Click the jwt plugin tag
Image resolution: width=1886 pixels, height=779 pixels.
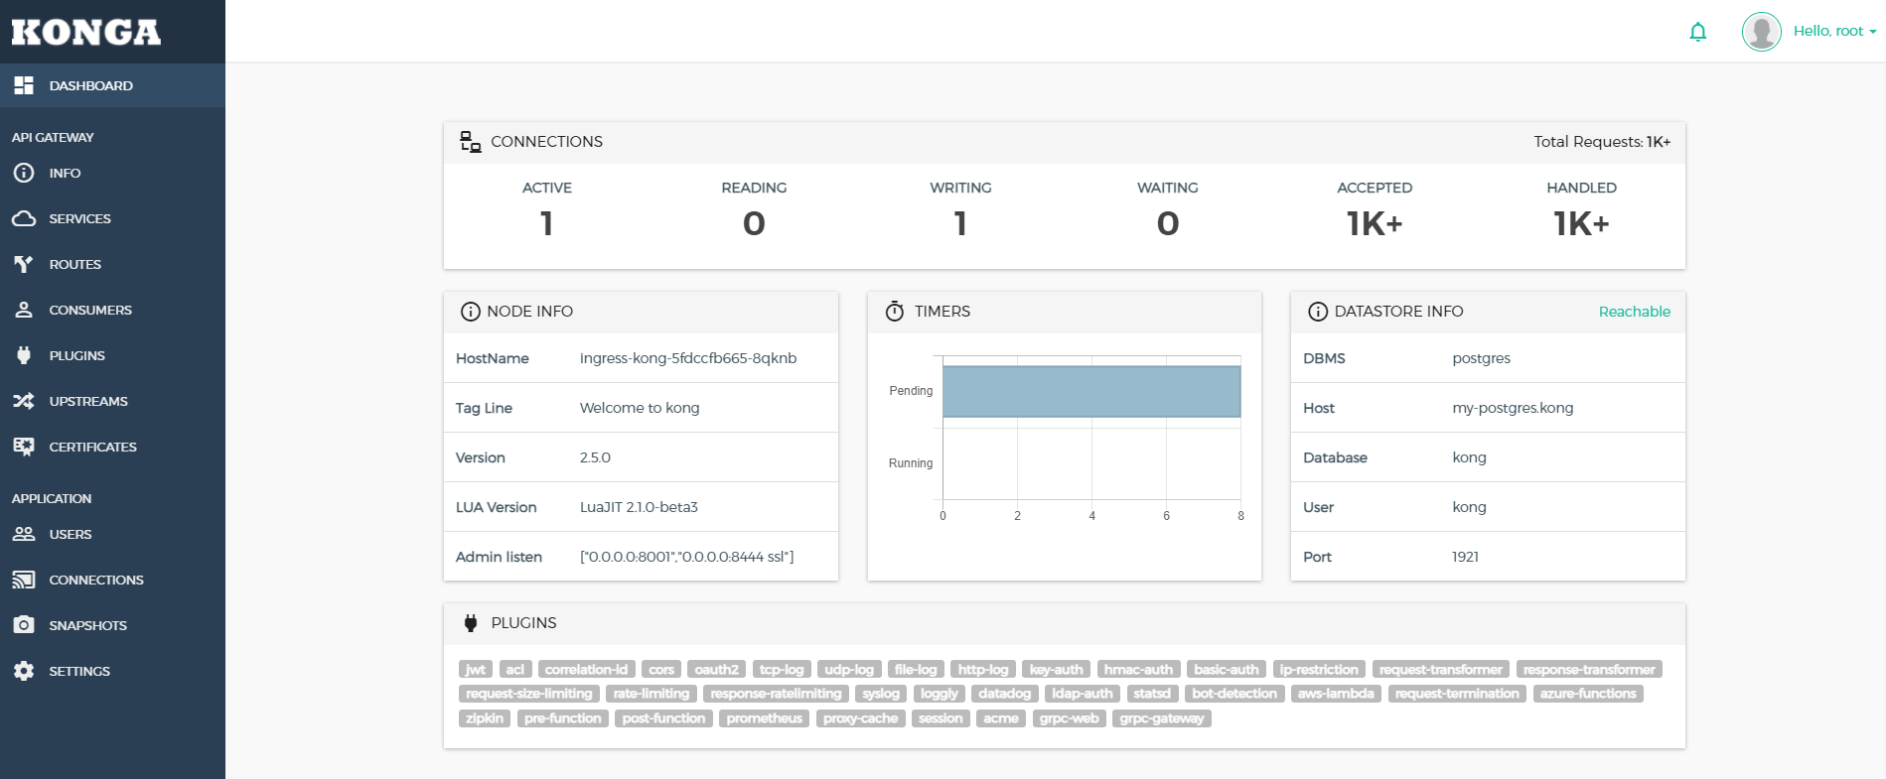point(476,670)
